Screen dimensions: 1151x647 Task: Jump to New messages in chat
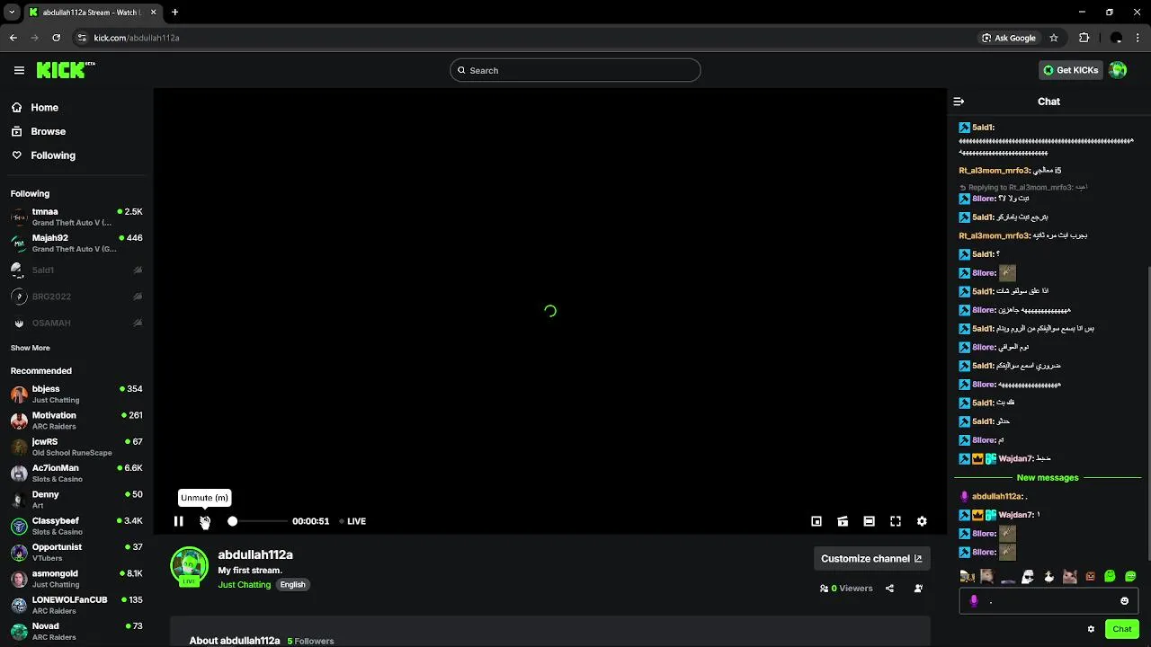pyautogui.click(x=1048, y=477)
